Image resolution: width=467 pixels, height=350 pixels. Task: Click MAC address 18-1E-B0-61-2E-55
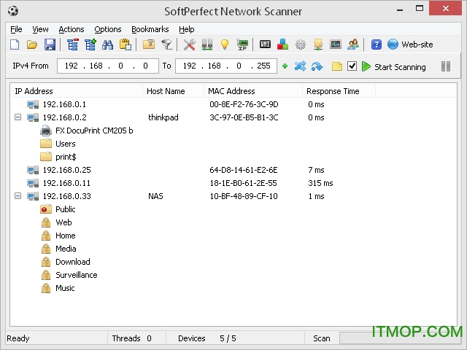click(x=243, y=183)
